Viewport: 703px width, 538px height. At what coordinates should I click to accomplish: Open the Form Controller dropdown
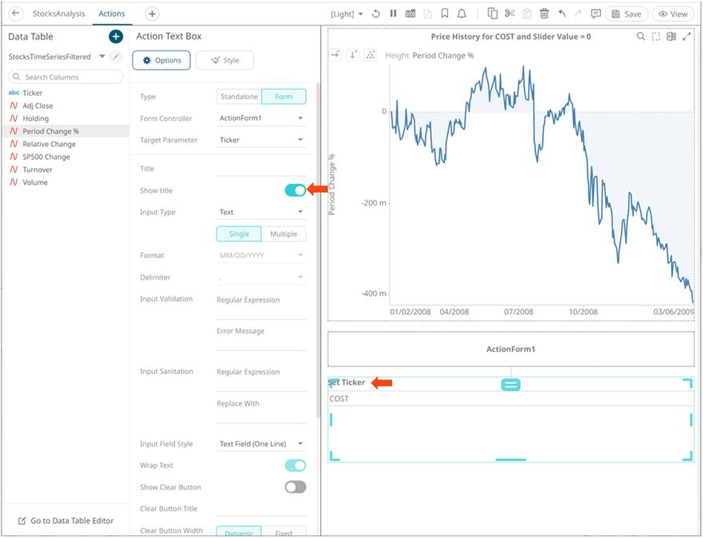click(261, 118)
